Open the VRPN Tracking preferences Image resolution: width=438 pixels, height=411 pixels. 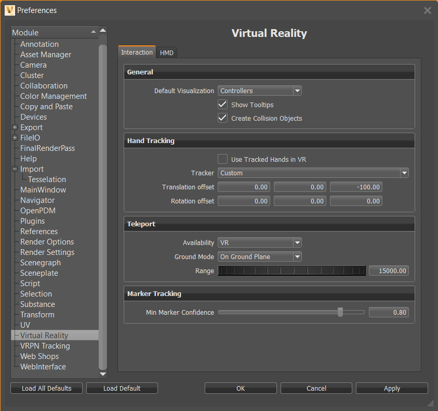[45, 345]
